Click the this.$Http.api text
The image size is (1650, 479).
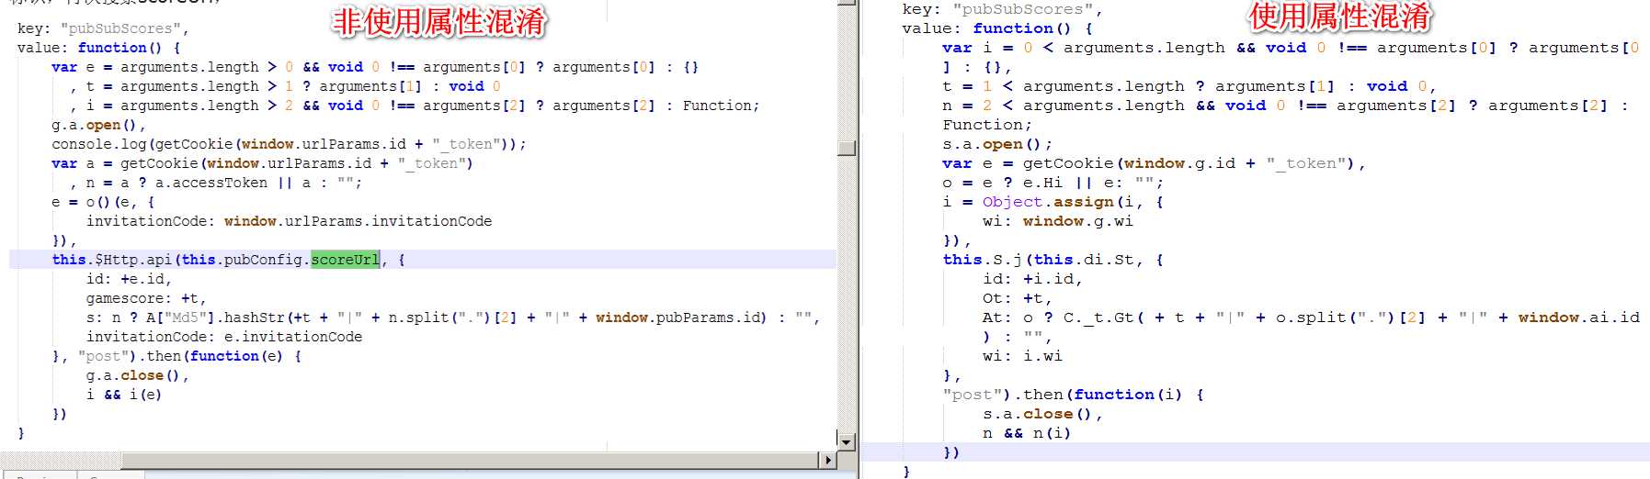click(x=112, y=260)
